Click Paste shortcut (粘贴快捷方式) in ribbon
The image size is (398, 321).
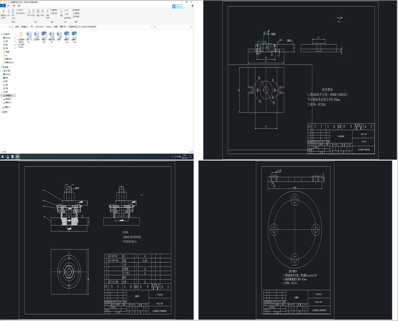(x=20, y=13)
